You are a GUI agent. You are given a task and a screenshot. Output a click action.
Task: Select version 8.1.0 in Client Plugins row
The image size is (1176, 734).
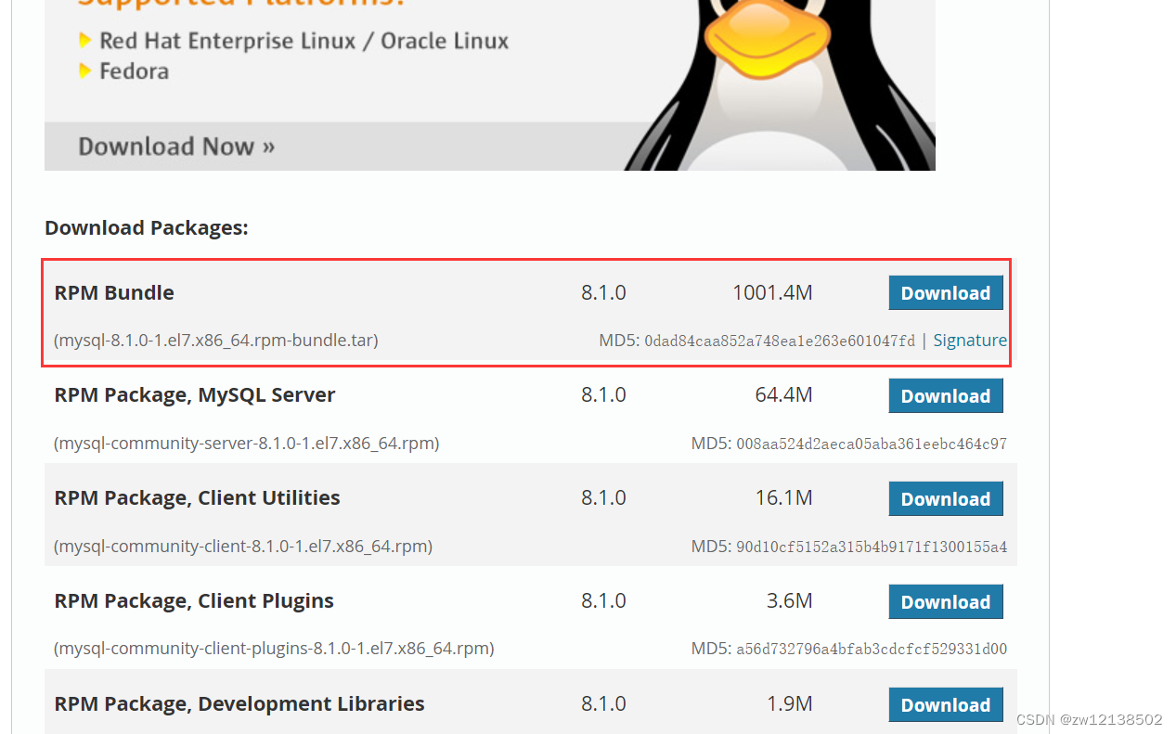coord(603,601)
